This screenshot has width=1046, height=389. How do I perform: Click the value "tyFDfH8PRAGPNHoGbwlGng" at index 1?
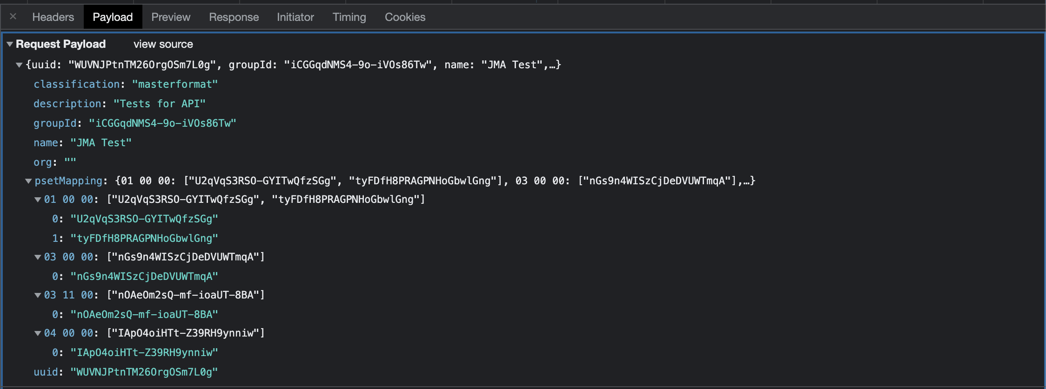click(x=144, y=239)
